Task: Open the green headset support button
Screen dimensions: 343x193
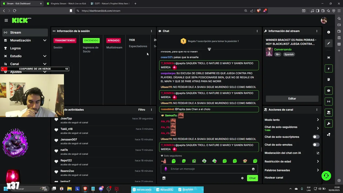Action: tap(326, 176)
